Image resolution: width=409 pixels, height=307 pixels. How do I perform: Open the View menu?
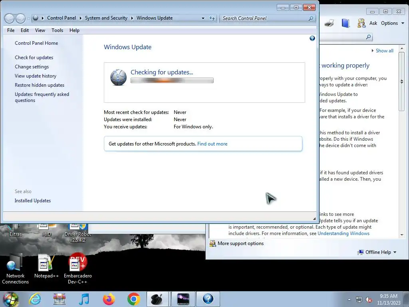pos(40,30)
